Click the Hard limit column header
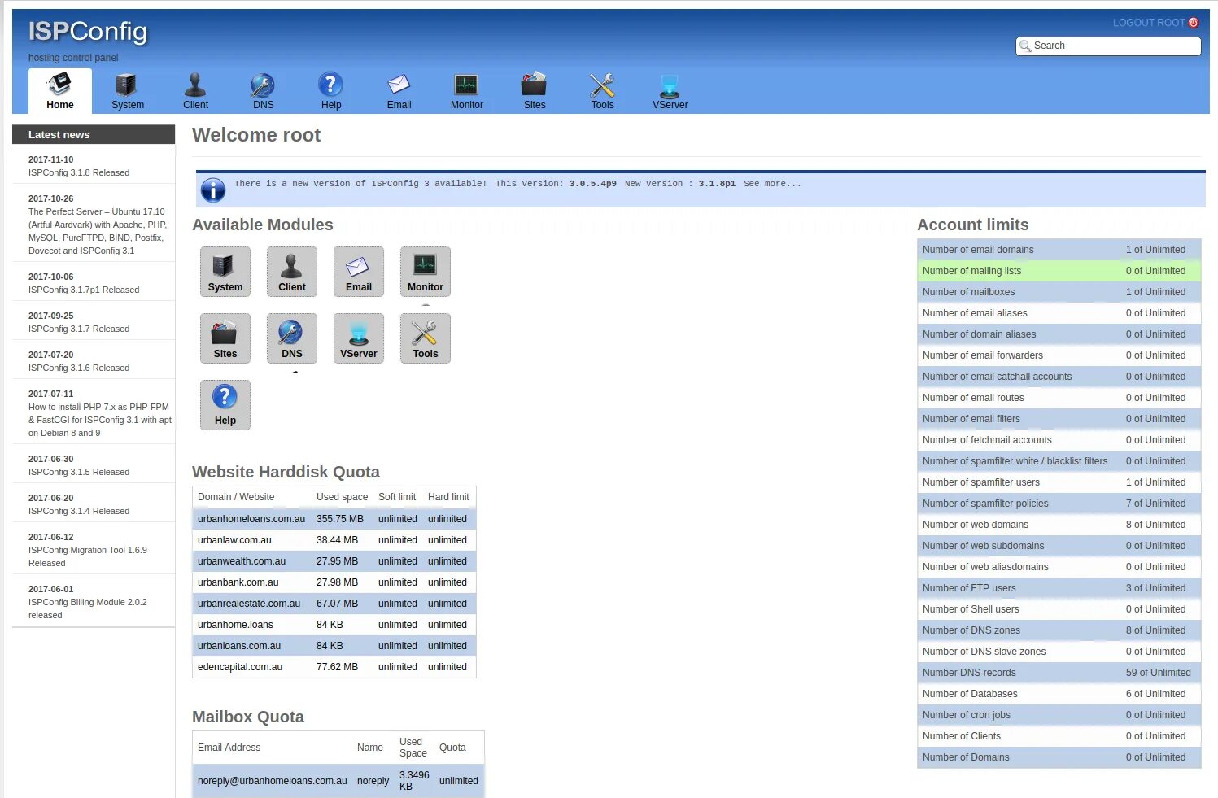The width and height of the screenshot is (1218, 798). [448, 497]
